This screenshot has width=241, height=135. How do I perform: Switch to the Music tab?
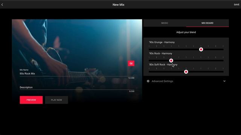point(165,23)
